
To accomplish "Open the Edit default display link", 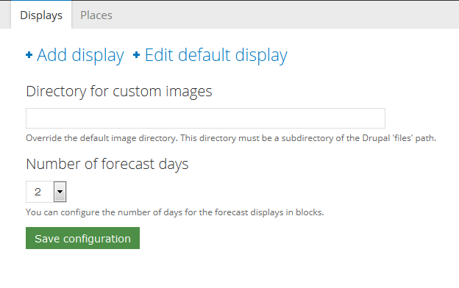I will [216, 55].
